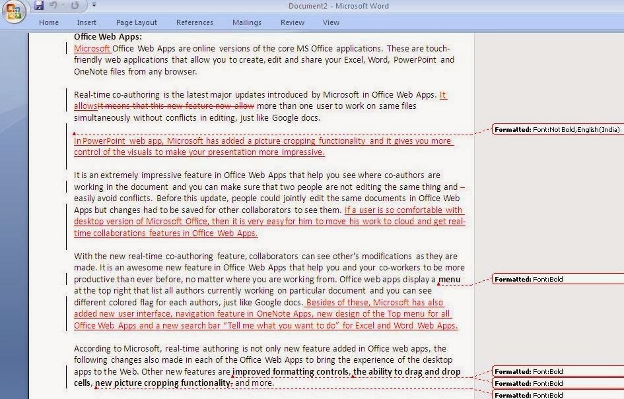Click the bold text 'new picture cropping functionality'

[x=162, y=383]
